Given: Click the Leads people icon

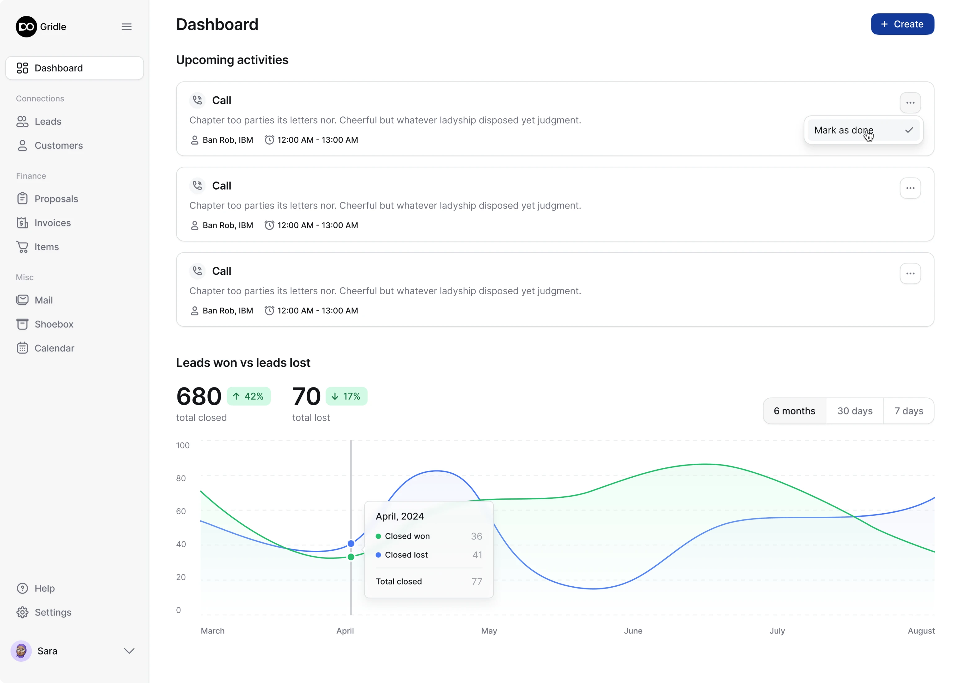Looking at the screenshot, I should pyautogui.click(x=22, y=121).
